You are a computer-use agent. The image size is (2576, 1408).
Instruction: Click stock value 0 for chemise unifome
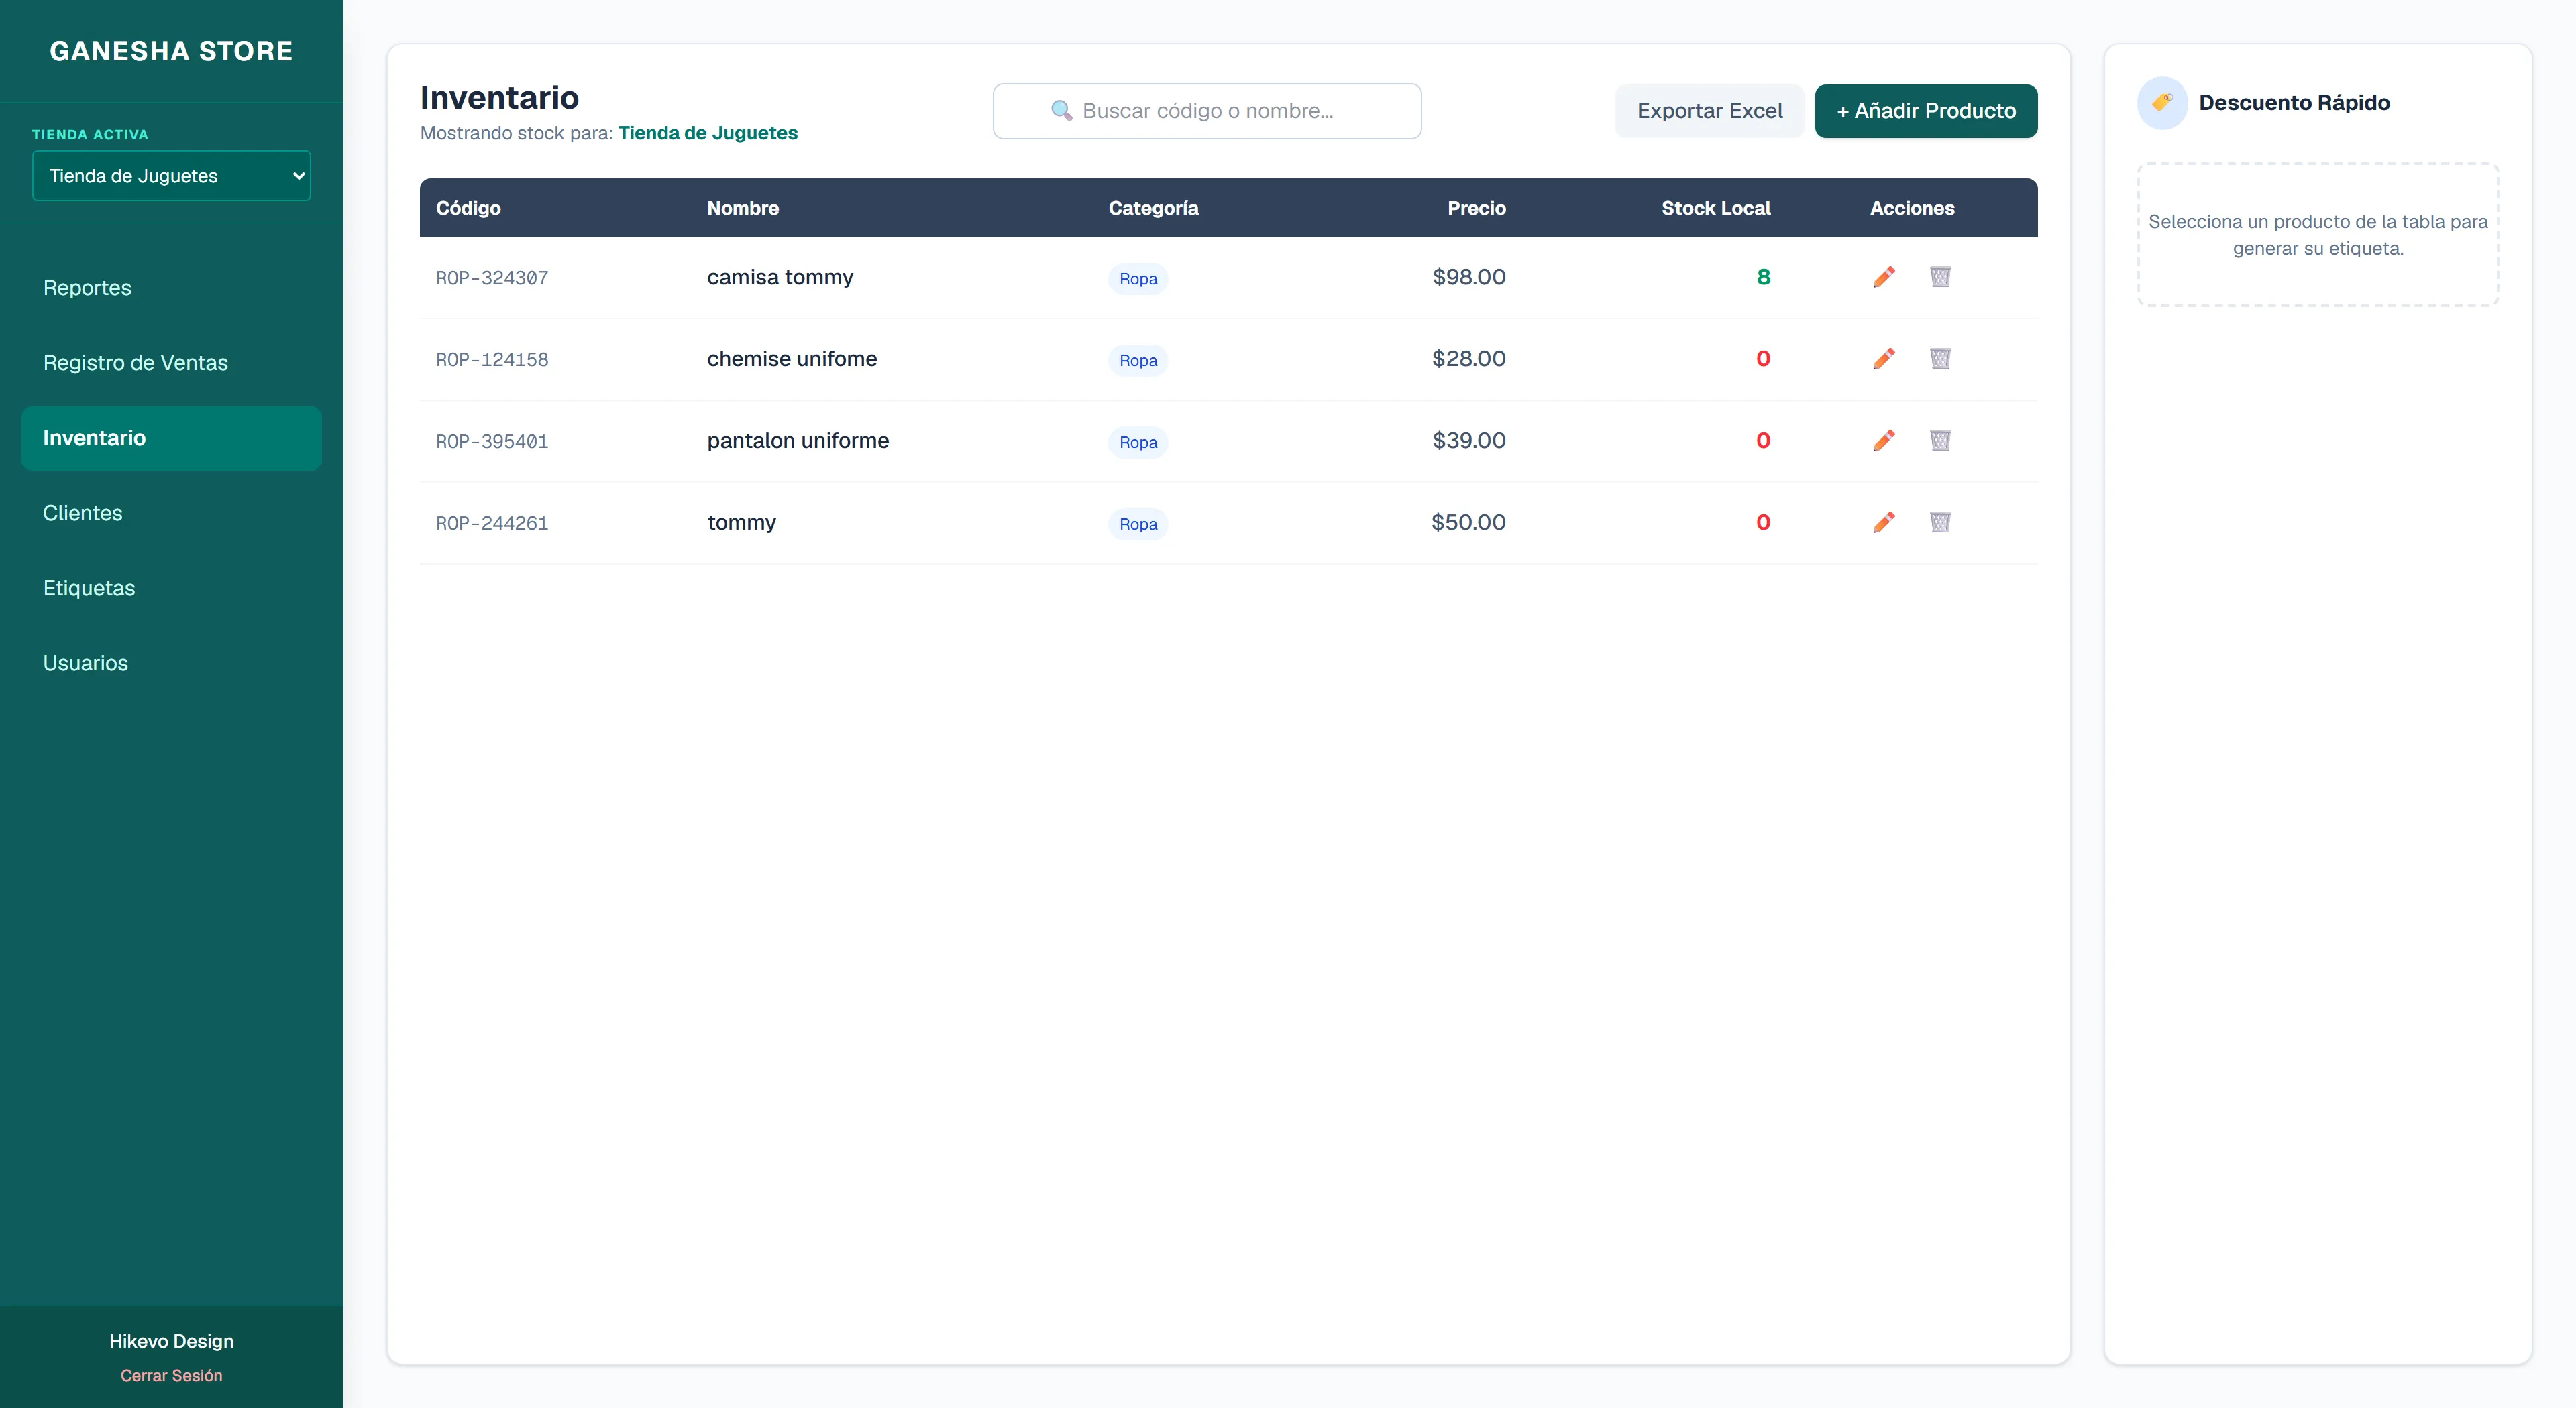pyautogui.click(x=1763, y=359)
